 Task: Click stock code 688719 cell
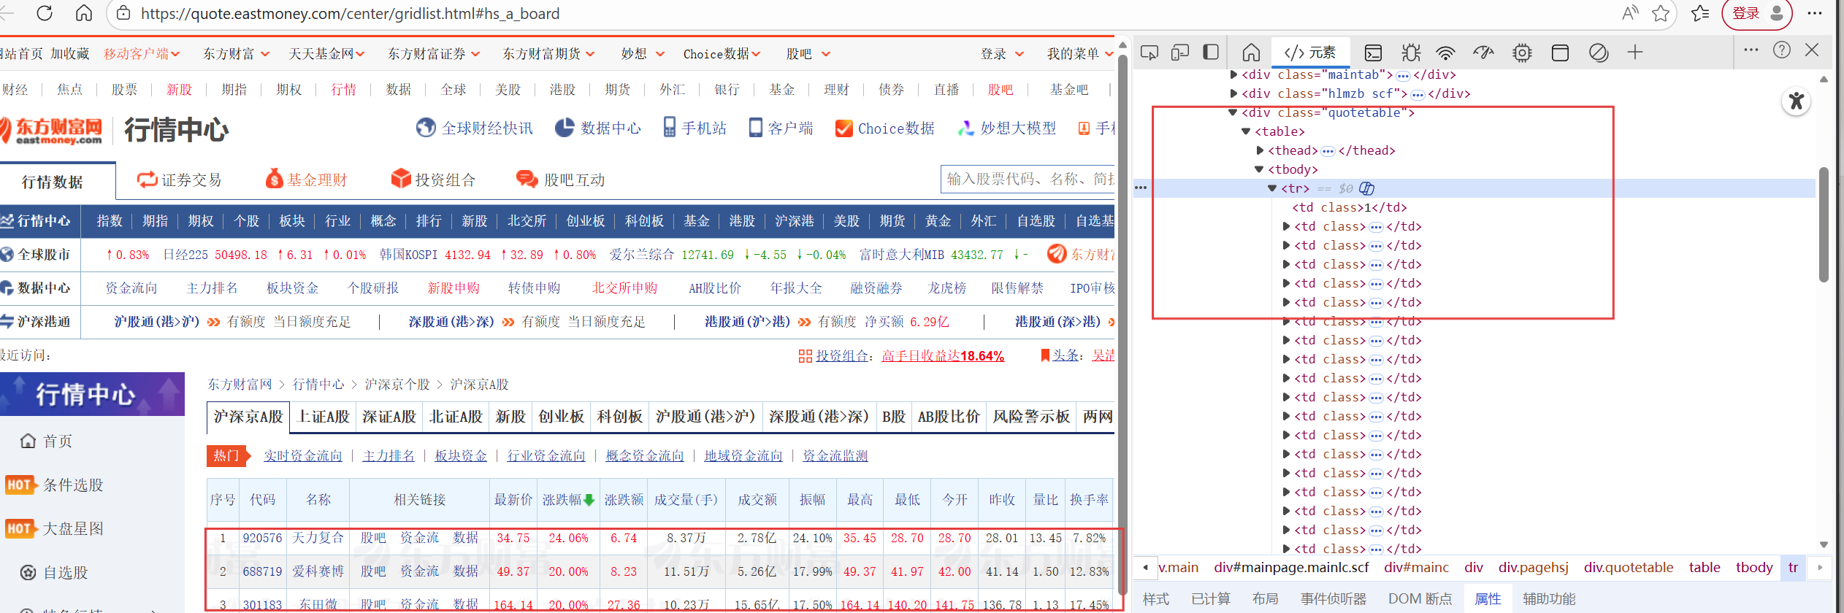click(x=262, y=571)
